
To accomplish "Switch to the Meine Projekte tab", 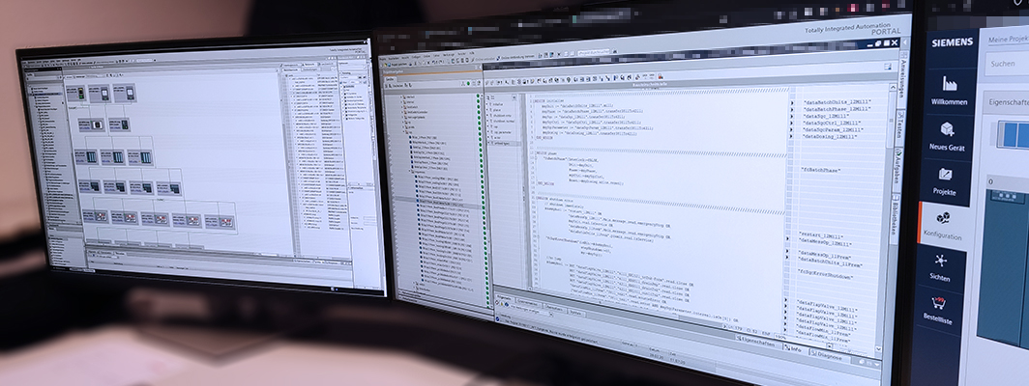I will coord(1008,40).
